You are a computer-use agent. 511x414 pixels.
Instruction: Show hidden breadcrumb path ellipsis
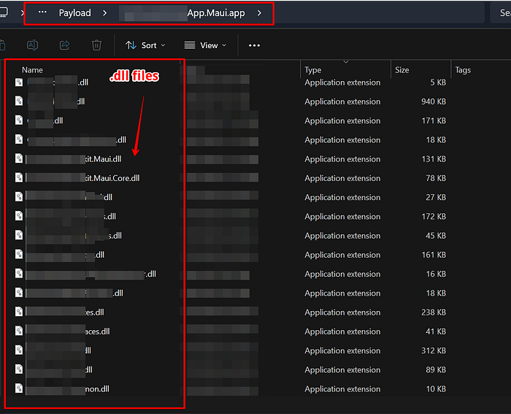pyautogui.click(x=42, y=12)
